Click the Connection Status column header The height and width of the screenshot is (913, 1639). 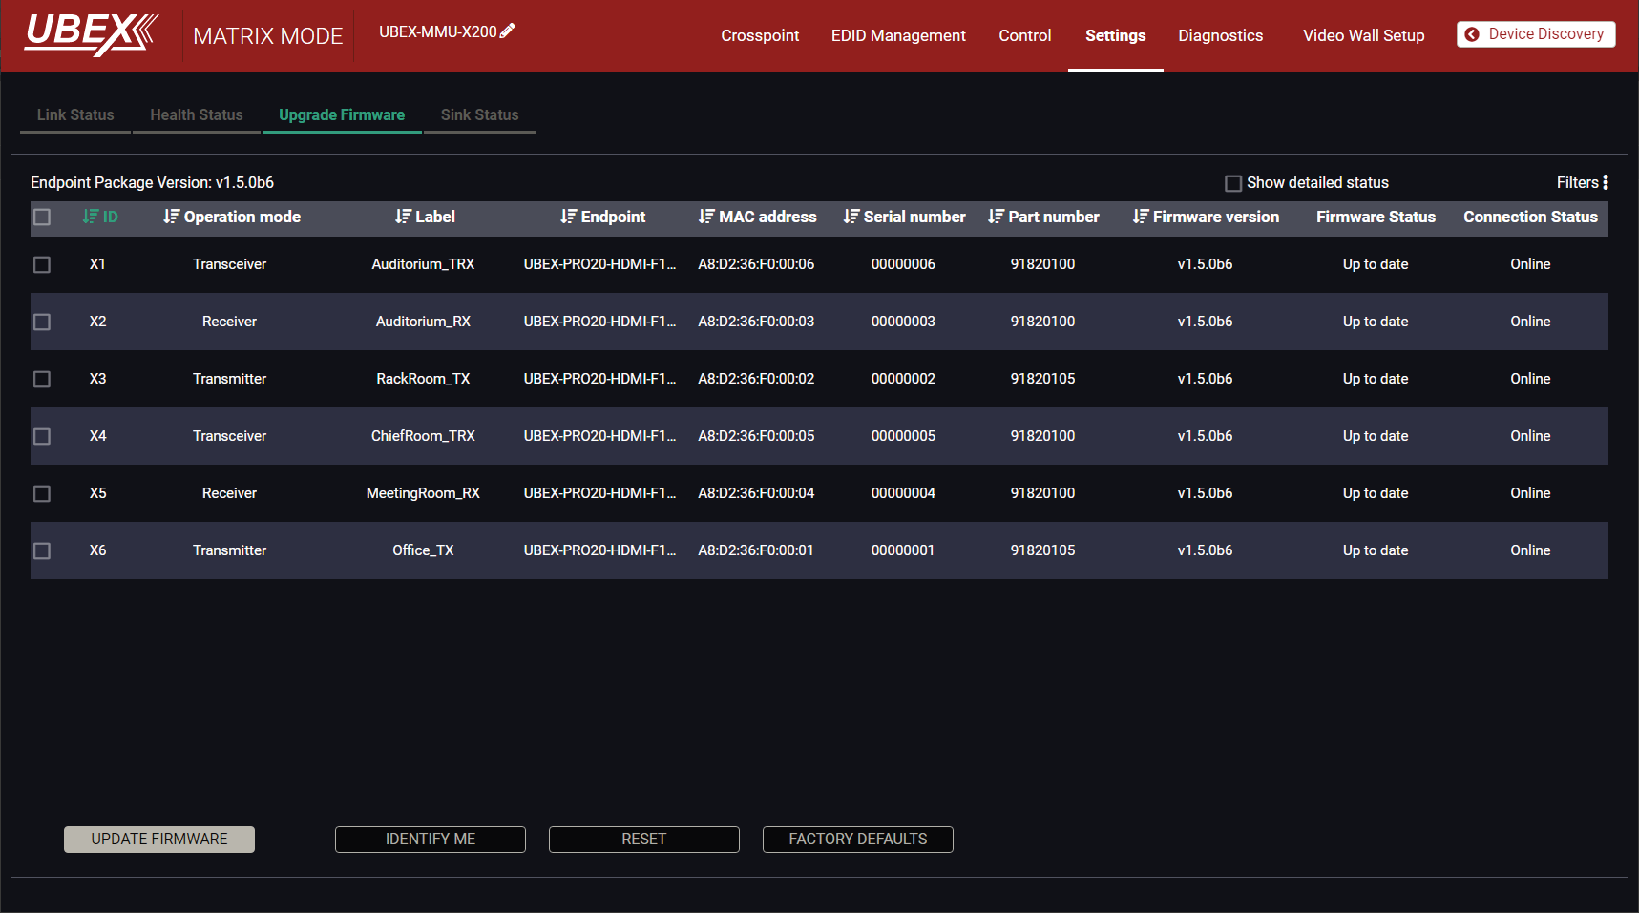click(x=1530, y=217)
